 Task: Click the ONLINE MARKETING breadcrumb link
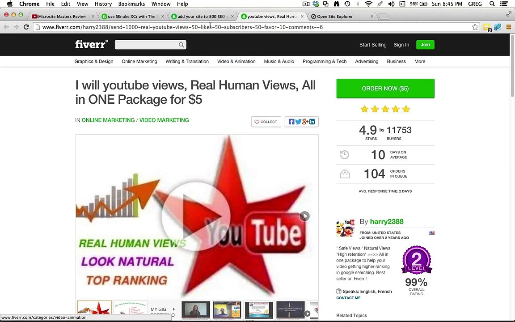tap(108, 120)
